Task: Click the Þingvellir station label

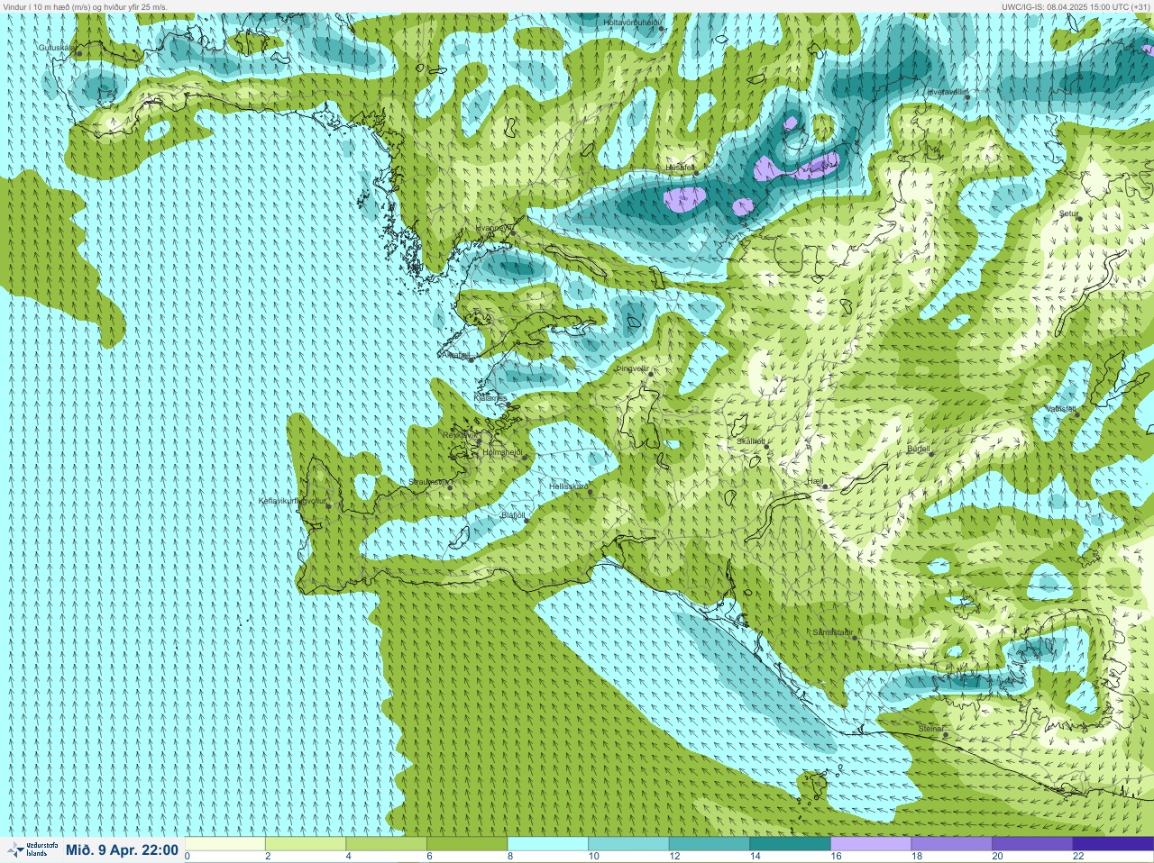Action: (x=632, y=368)
